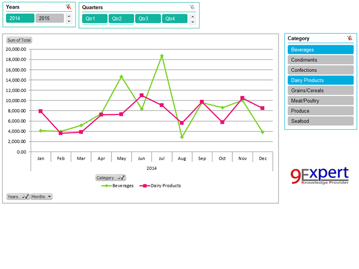Select the Dairy Products legend entry
The width and height of the screenshot is (359, 269).
coord(165,186)
